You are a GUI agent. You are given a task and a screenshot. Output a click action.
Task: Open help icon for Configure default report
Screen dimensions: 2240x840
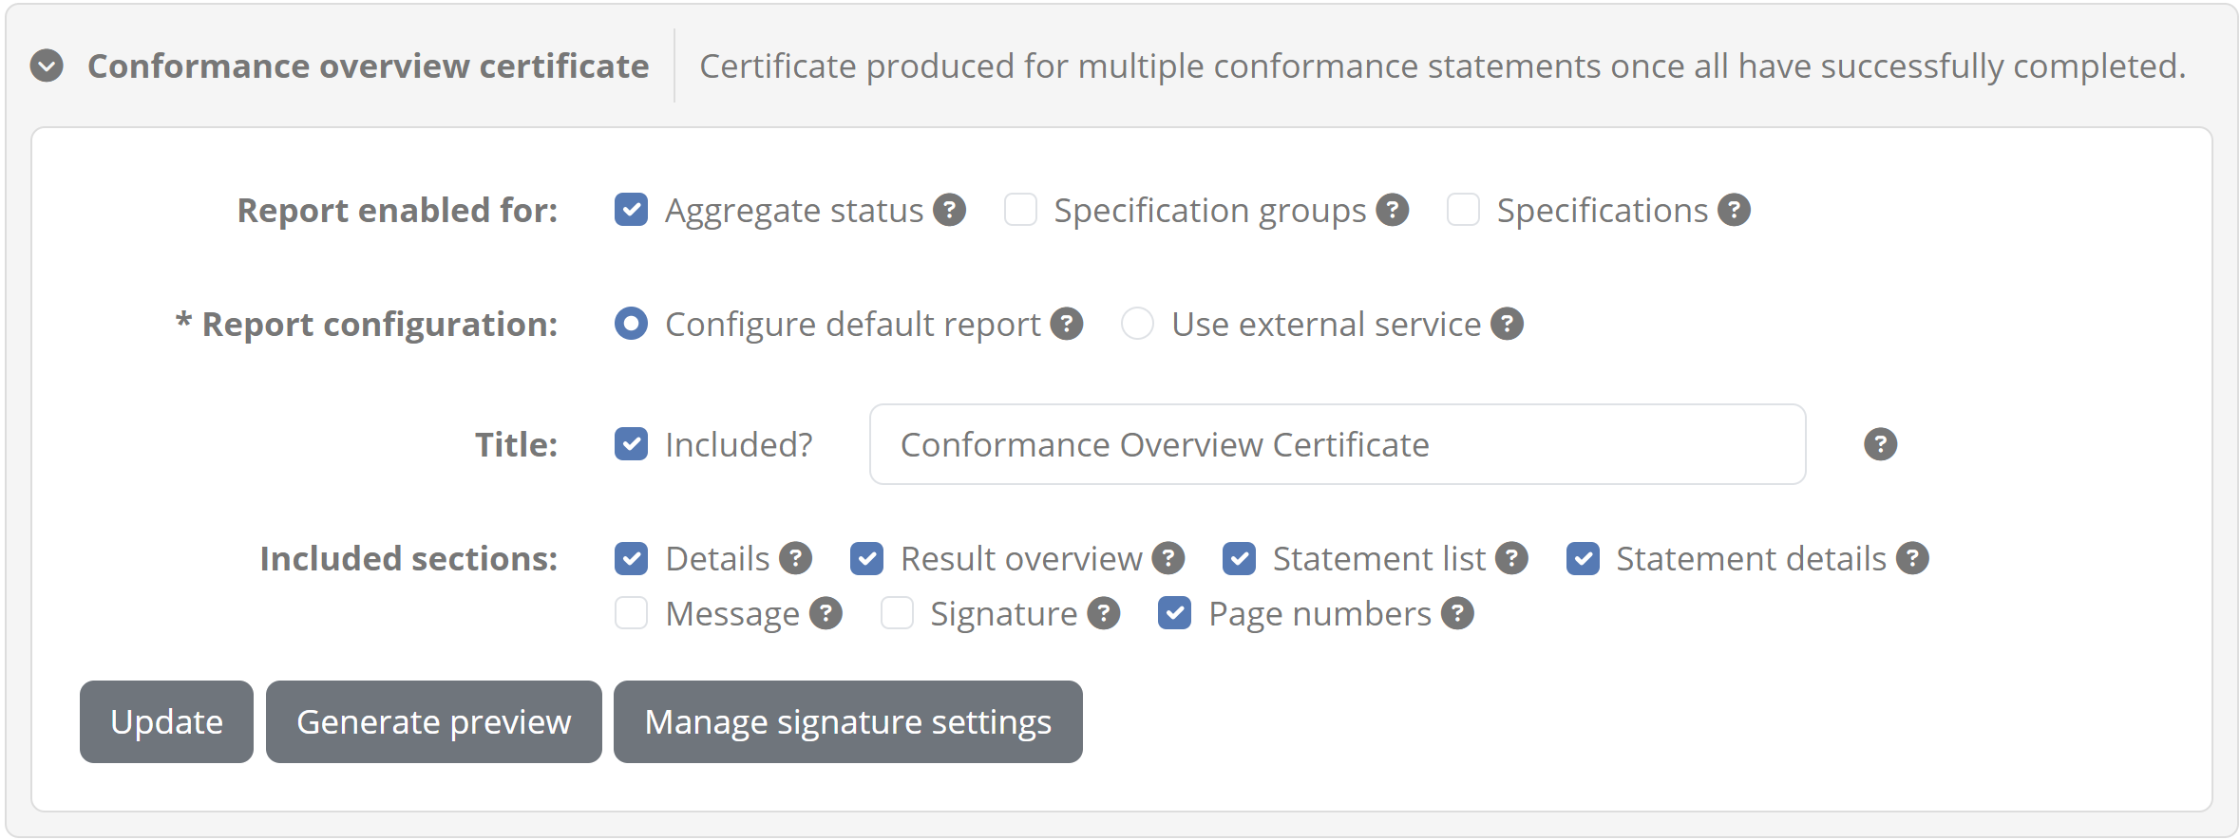tap(1067, 324)
